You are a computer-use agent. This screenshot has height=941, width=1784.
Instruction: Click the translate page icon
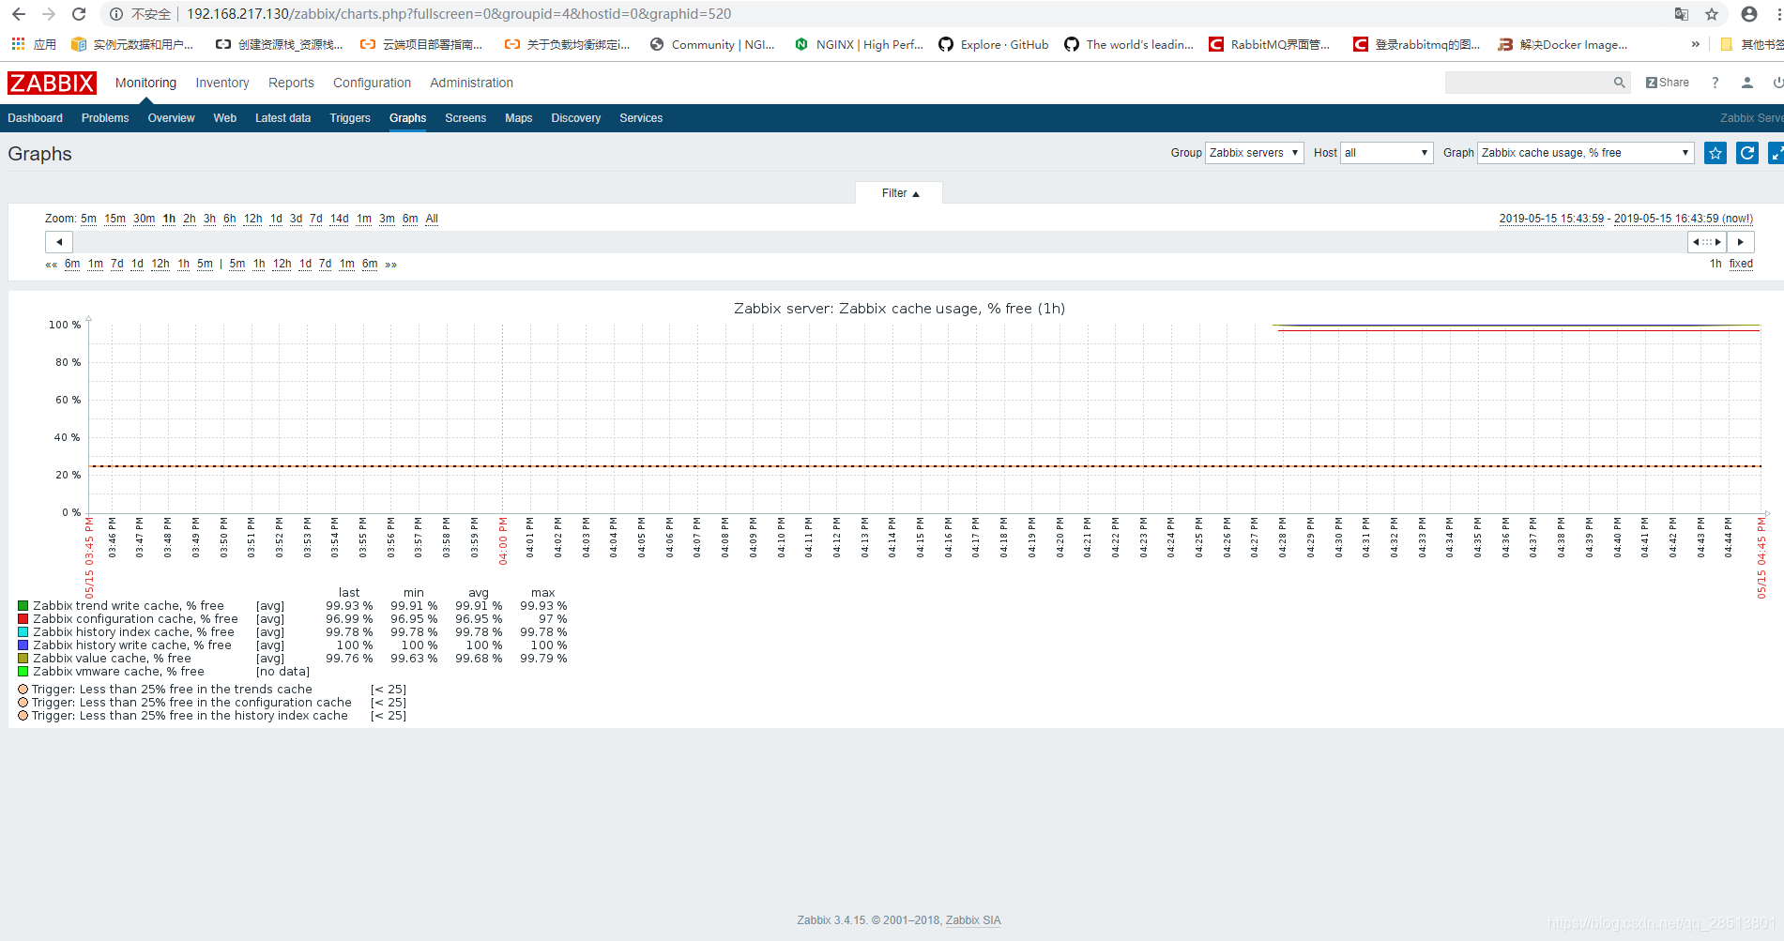[x=1681, y=14]
